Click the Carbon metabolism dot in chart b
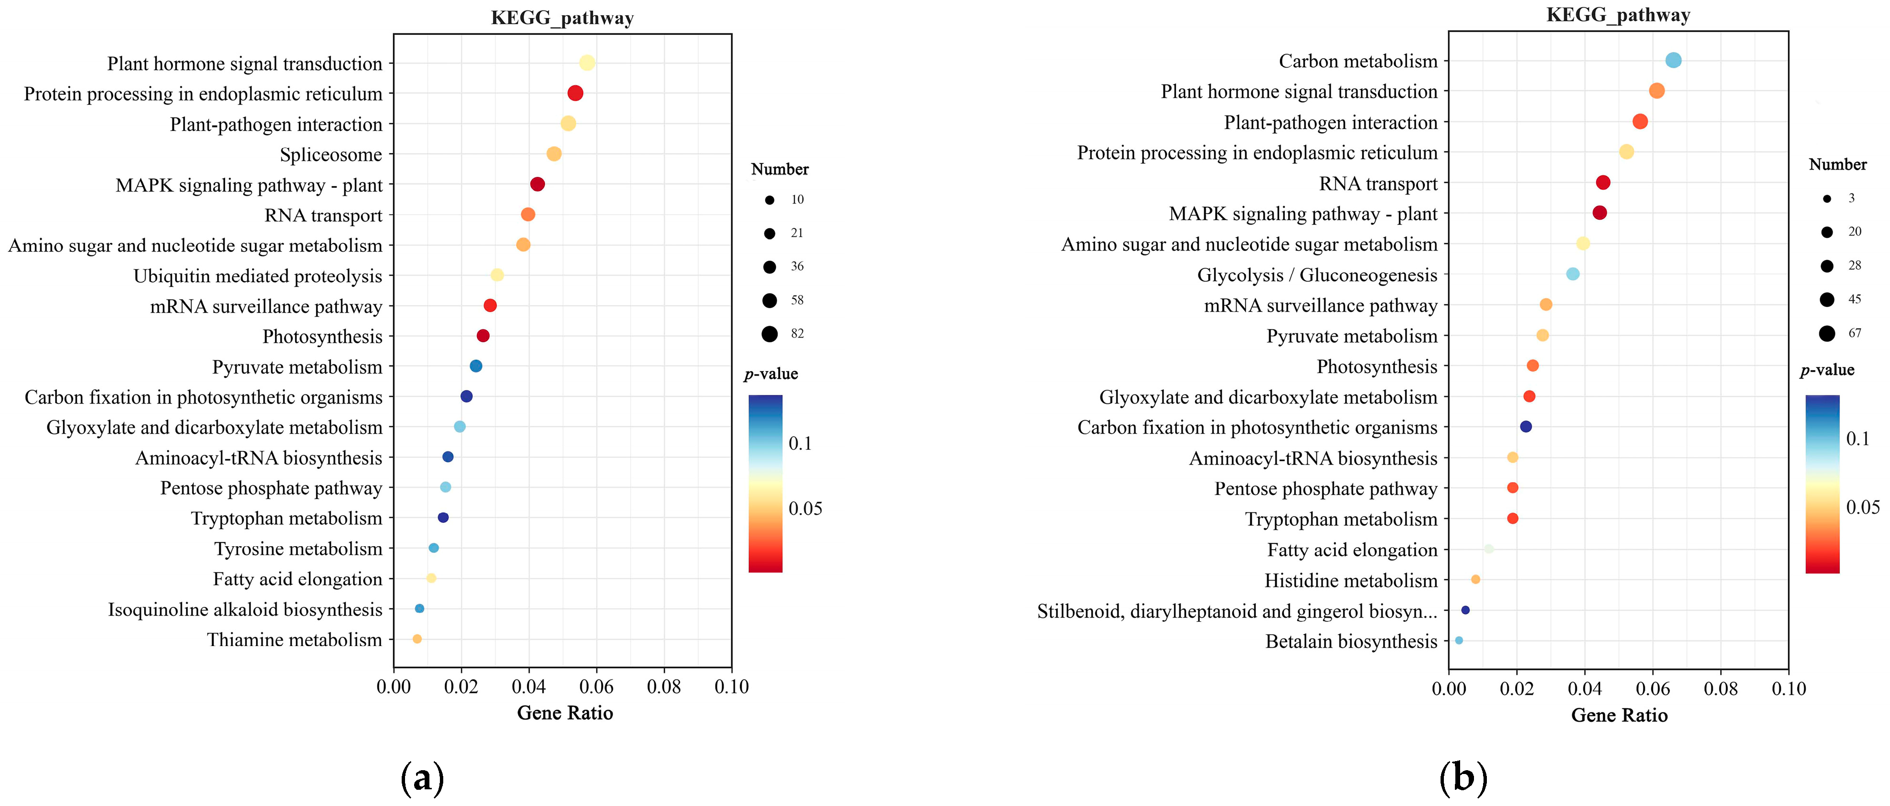Image resolution: width=1890 pixels, height=806 pixels. (1673, 61)
